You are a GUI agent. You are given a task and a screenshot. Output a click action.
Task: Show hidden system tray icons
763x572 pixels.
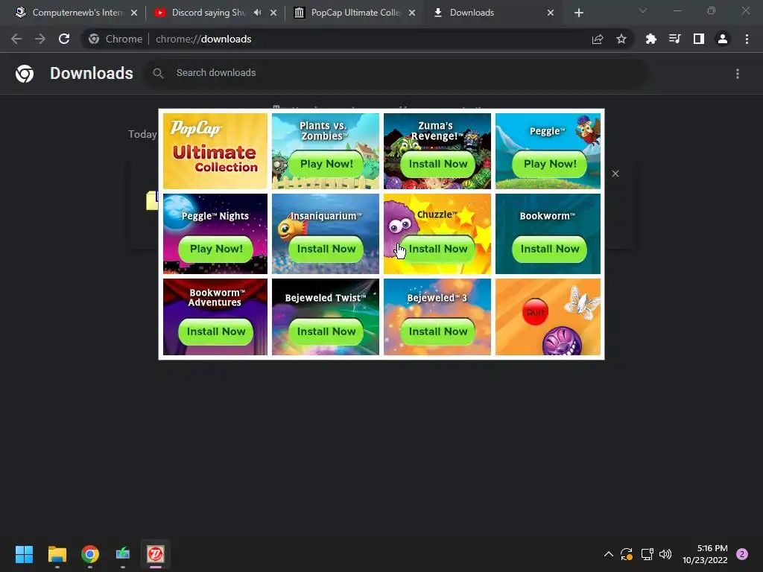[x=609, y=554]
